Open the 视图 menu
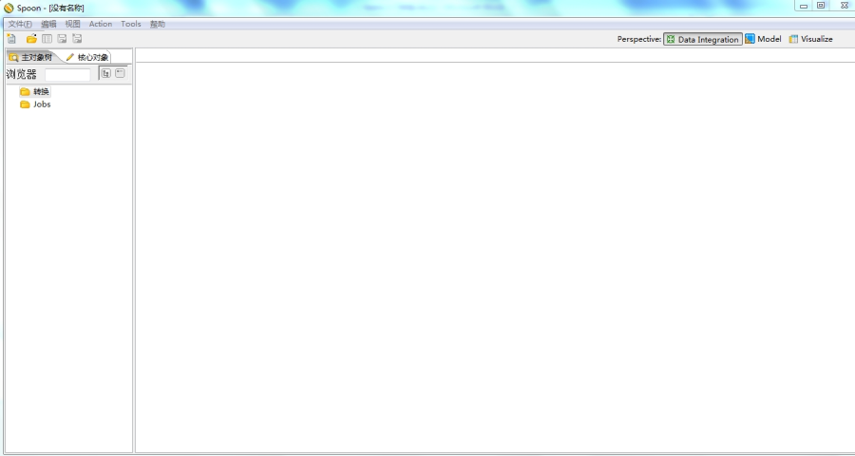 point(72,24)
